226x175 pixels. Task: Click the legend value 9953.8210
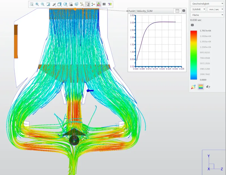(x=205, y=52)
